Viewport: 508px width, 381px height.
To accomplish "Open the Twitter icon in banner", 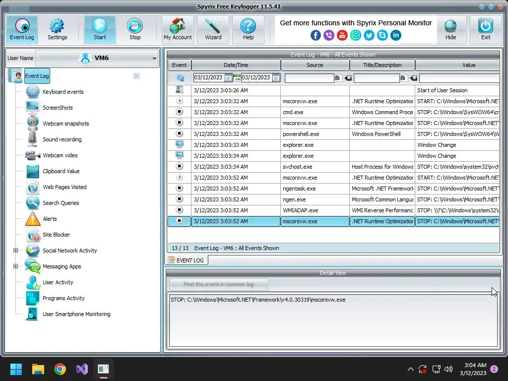I will pos(369,35).
